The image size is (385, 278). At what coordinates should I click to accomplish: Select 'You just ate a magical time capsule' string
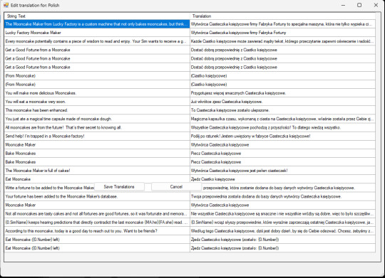point(97,119)
